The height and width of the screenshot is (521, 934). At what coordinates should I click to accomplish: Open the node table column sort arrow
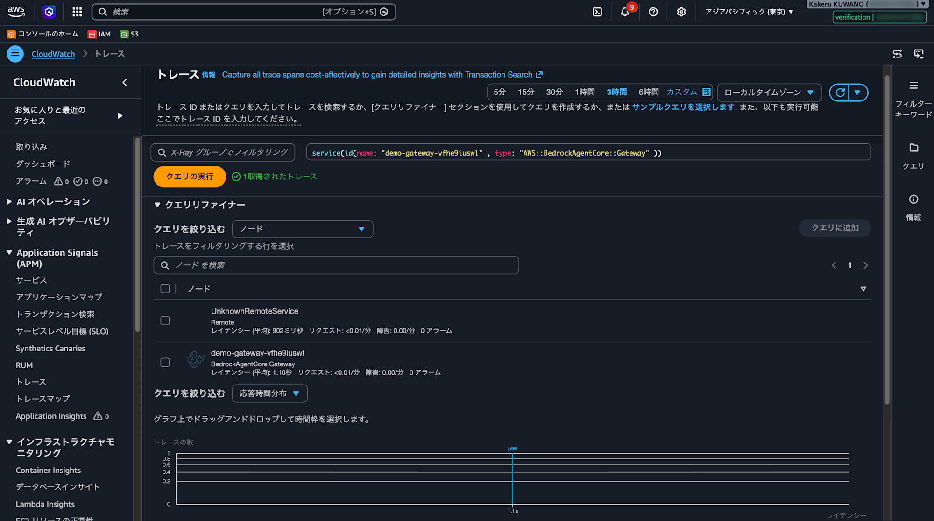[863, 289]
